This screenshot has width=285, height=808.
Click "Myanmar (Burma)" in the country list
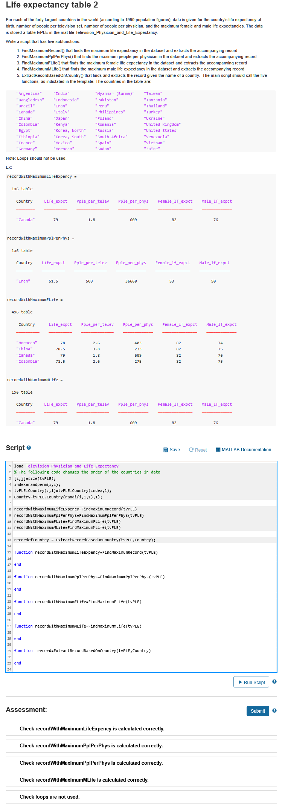tap(115, 93)
